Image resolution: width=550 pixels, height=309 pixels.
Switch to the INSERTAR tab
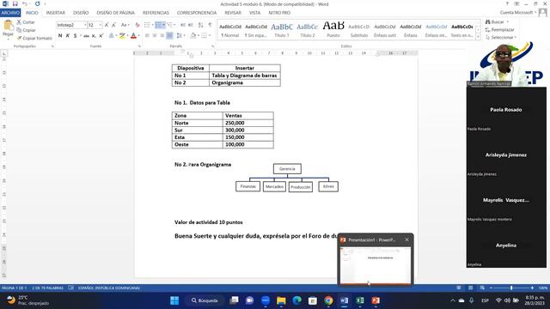(55, 13)
